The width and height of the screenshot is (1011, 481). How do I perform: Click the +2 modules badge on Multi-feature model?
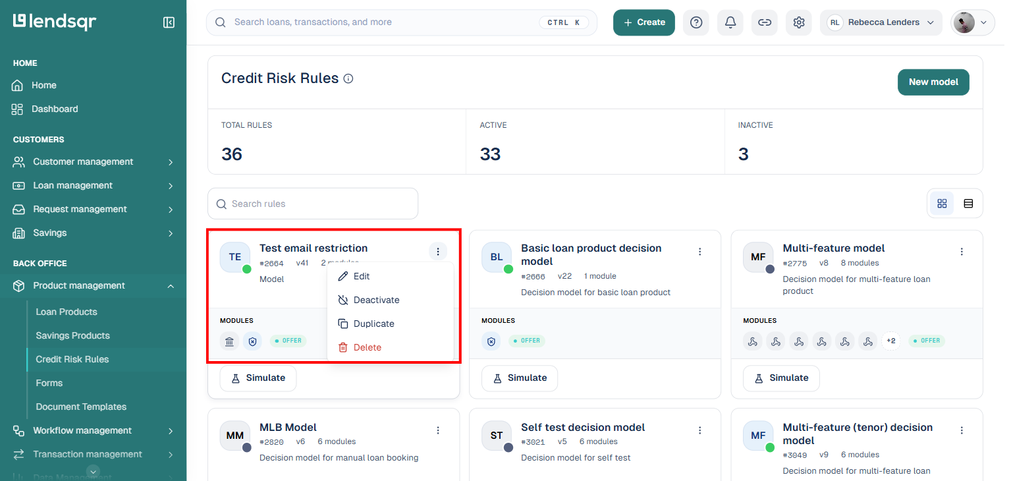click(890, 341)
